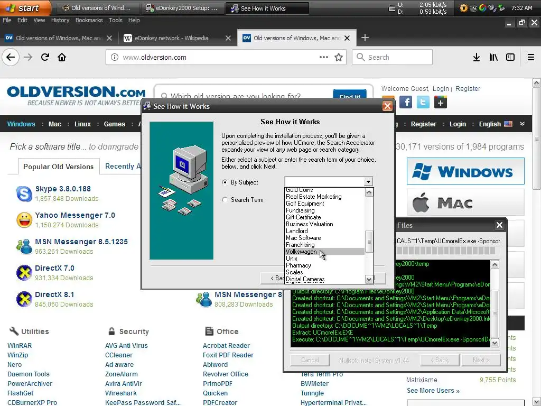Click the Facebook icon on OldVersion header
The height and width of the screenshot is (406, 541).
click(x=406, y=102)
